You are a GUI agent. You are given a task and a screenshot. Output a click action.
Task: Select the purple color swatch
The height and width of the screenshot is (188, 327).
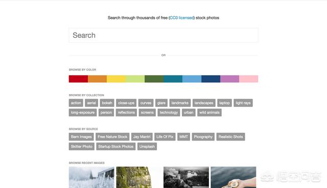[x=229, y=79]
